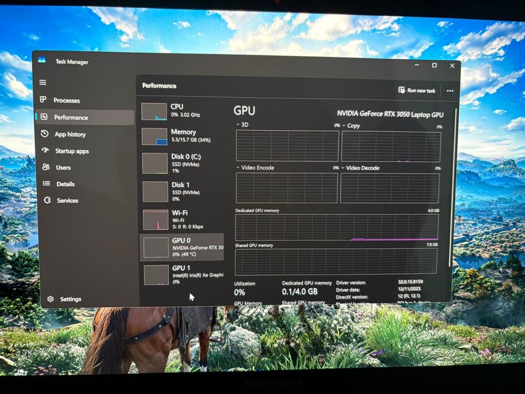Image resolution: width=525 pixels, height=394 pixels.
Task: Open the hamburger navigation menu
Action: [43, 82]
